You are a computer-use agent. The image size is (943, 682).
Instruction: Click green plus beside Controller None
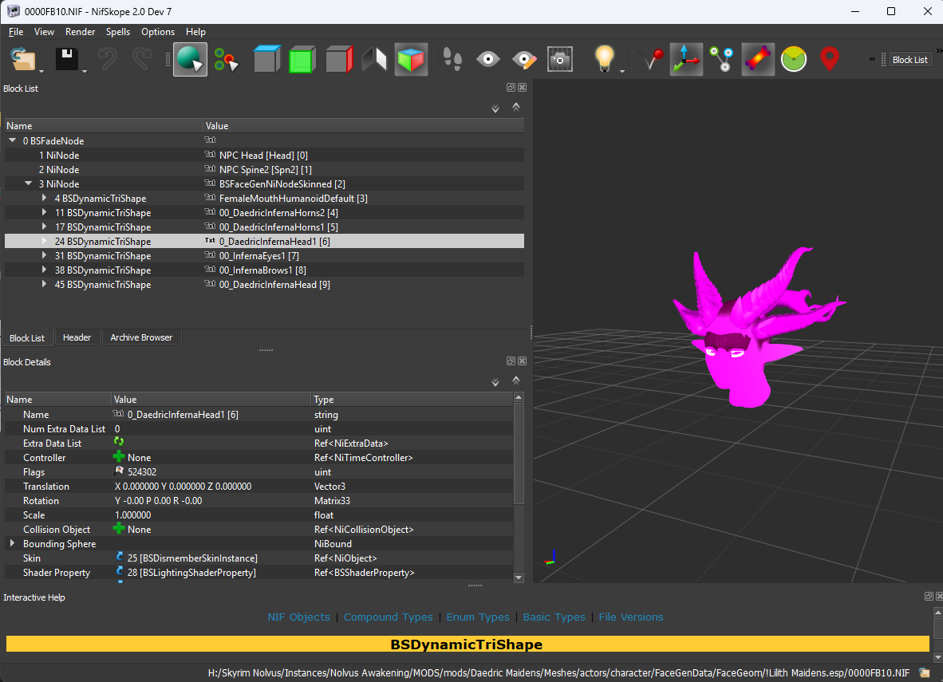point(119,457)
